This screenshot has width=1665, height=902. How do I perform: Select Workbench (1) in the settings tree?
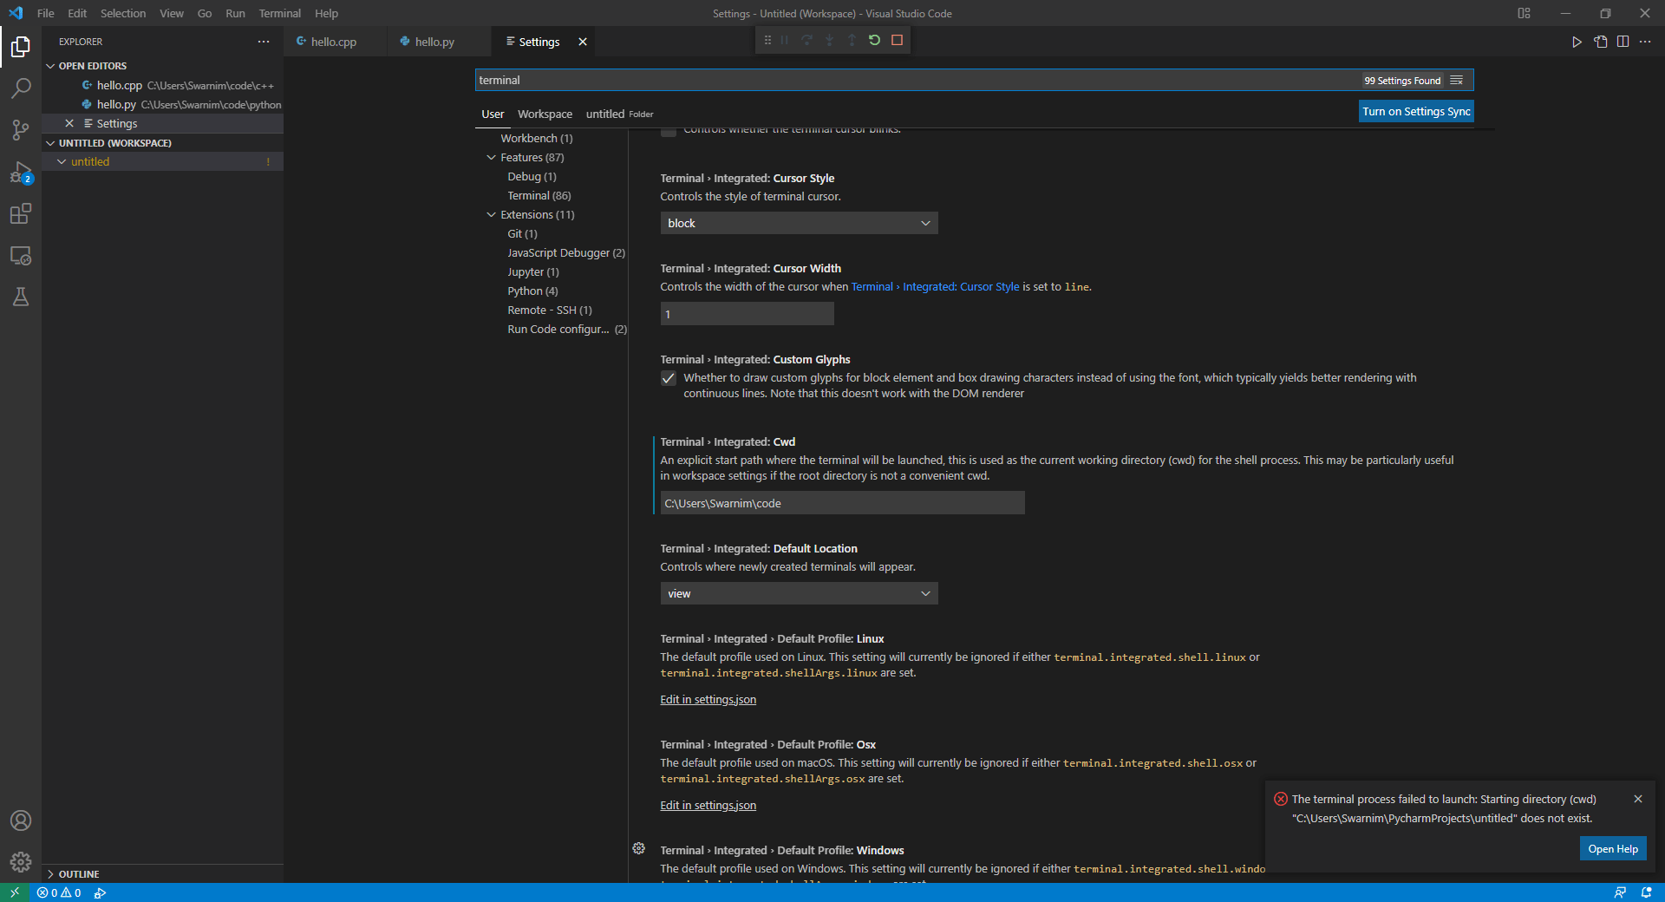click(x=537, y=139)
